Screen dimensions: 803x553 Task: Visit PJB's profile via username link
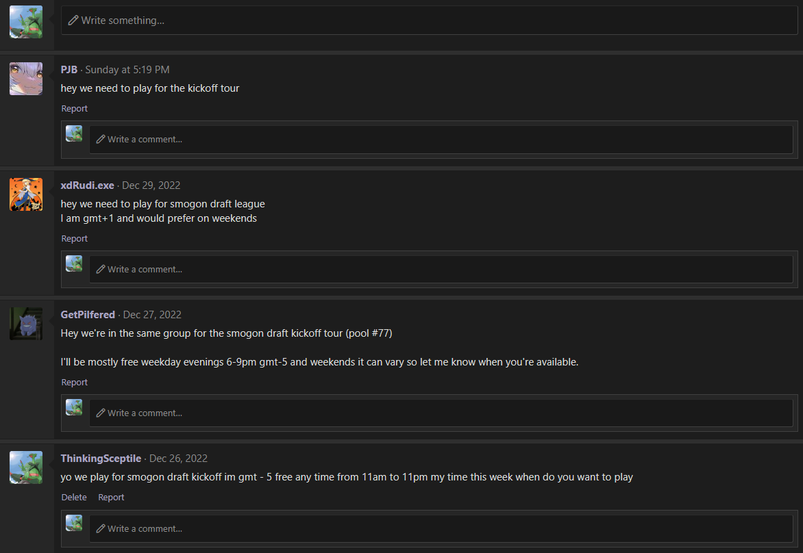(69, 70)
